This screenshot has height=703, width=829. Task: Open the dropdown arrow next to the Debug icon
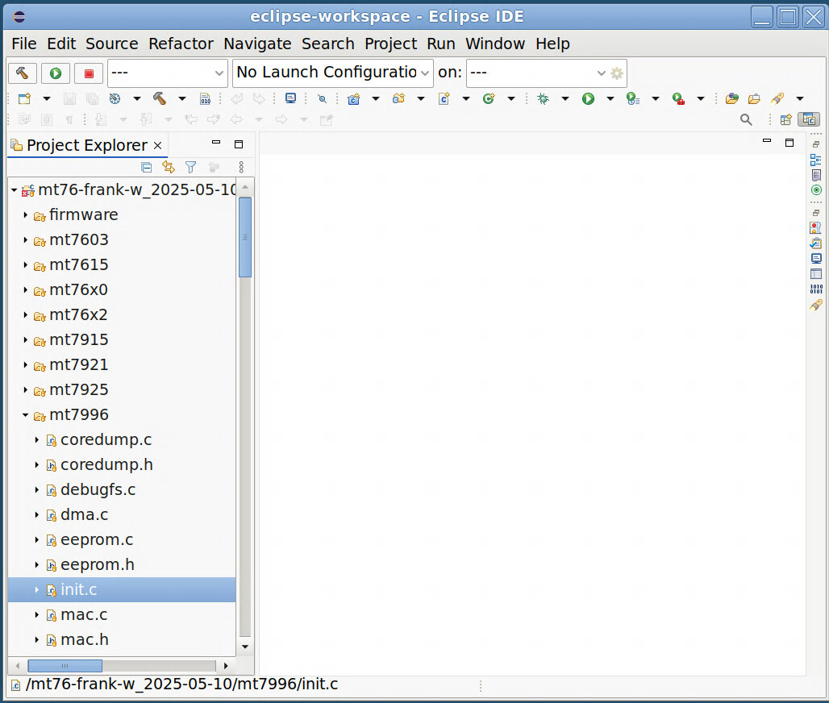coord(565,99)
